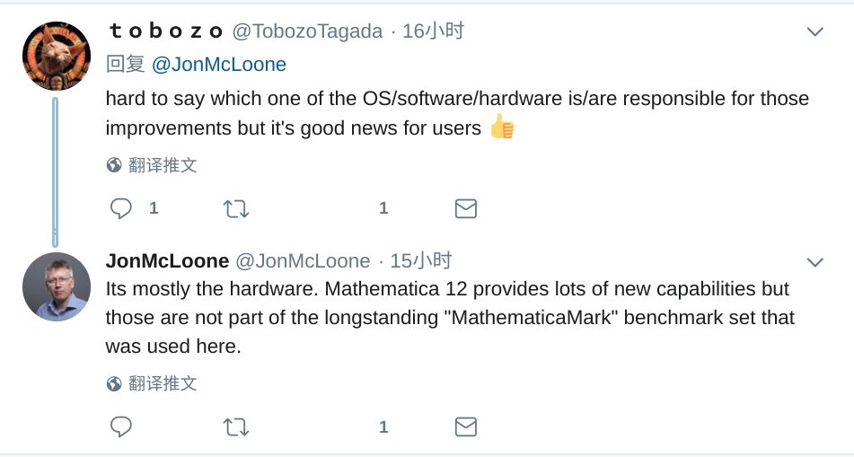The image size is (854, 457).
Task: Click the reply icon on tobozo's tweet
Action: pyautogui.click(x=121, y=208)
